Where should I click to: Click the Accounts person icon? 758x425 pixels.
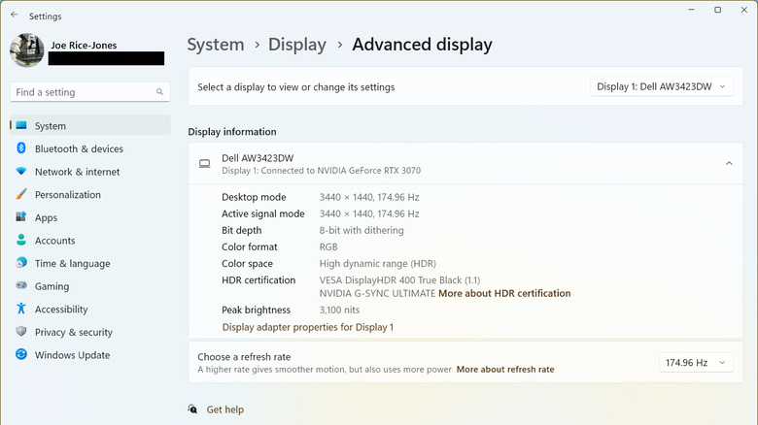click(20, 241)
